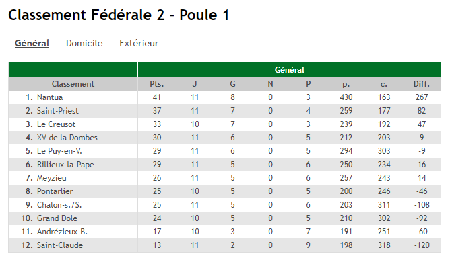Open Pontarlier team link
The height and width of the screenshot is (262, 452).
(x=55, y=191)
